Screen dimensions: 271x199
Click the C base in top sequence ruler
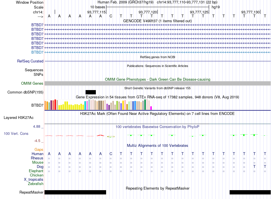coord(111,16)
